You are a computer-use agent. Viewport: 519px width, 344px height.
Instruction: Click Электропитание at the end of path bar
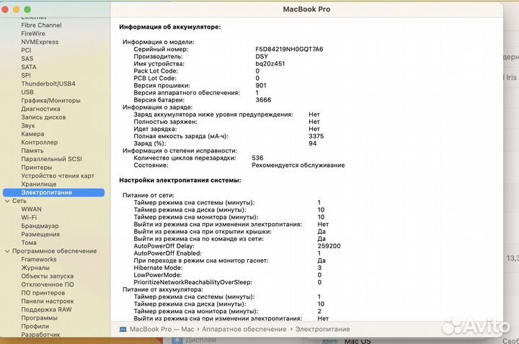[317, 329]
